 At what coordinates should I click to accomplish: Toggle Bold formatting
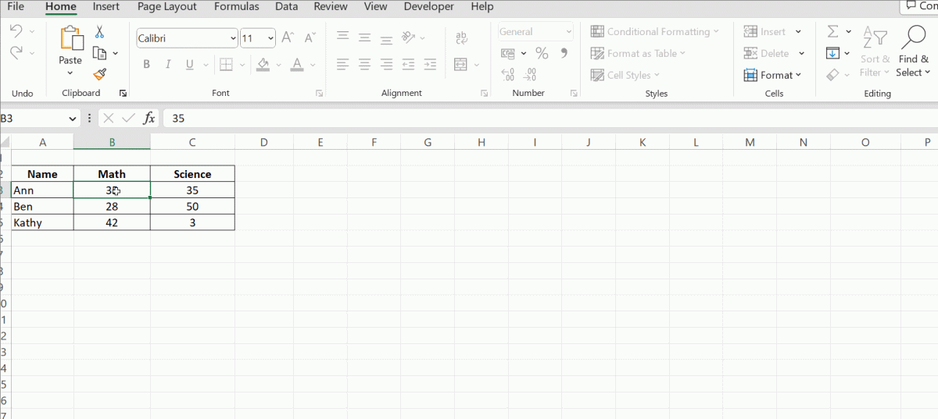[x=146, y=65]
